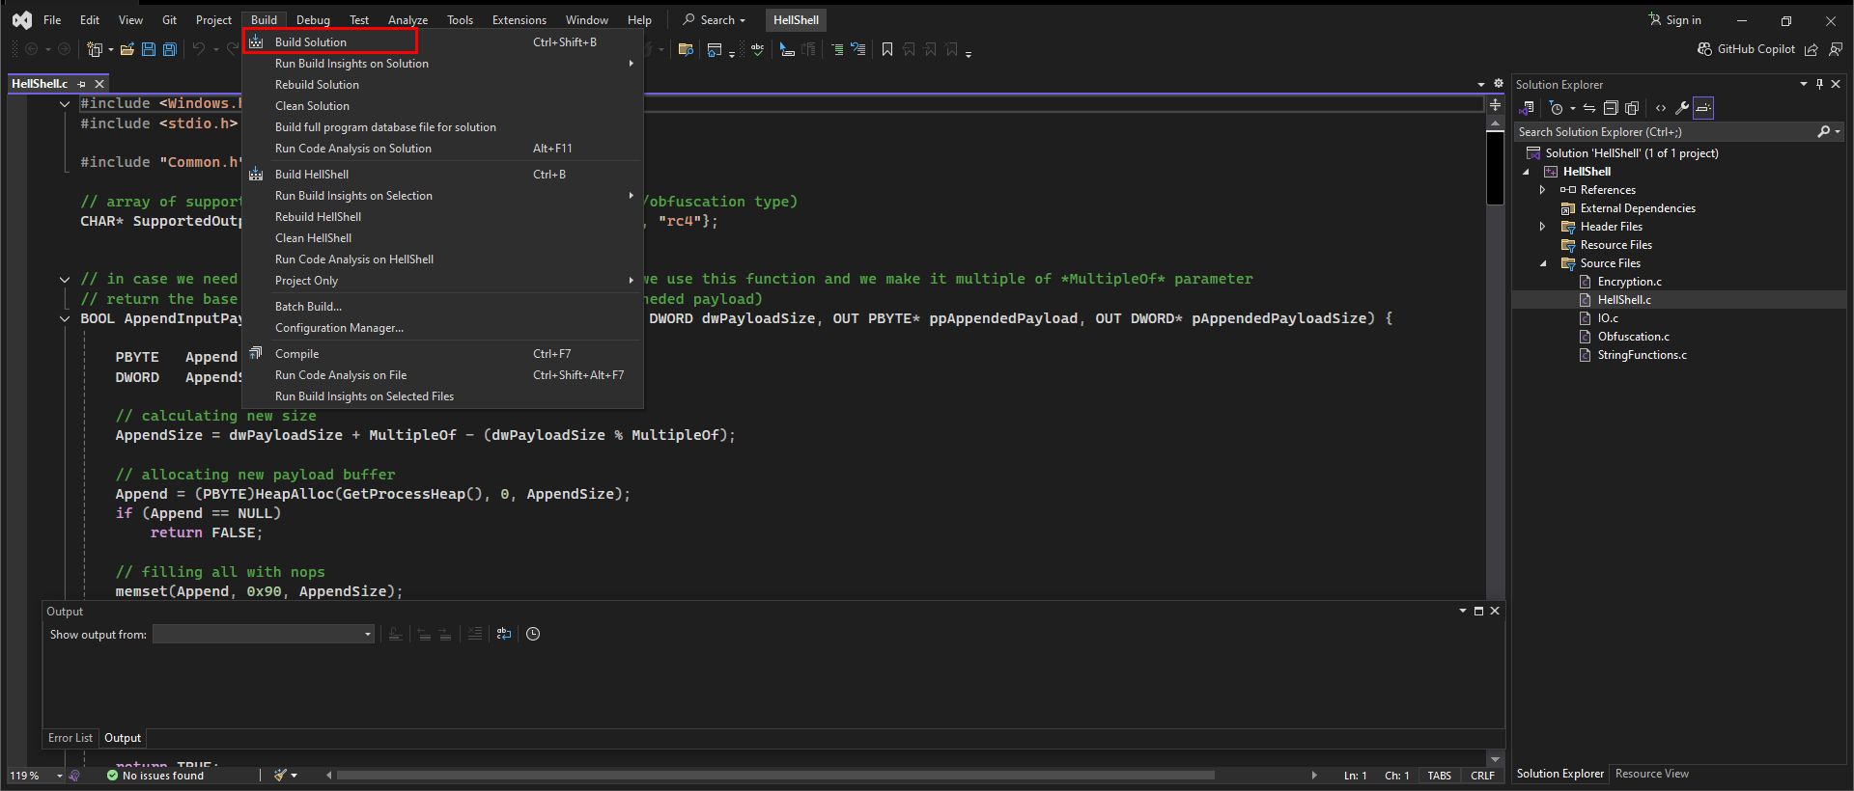Select Encryption.c in Solution Explorer
This screenshot has height=791, width=1854.
click(x=1630, y=282)
